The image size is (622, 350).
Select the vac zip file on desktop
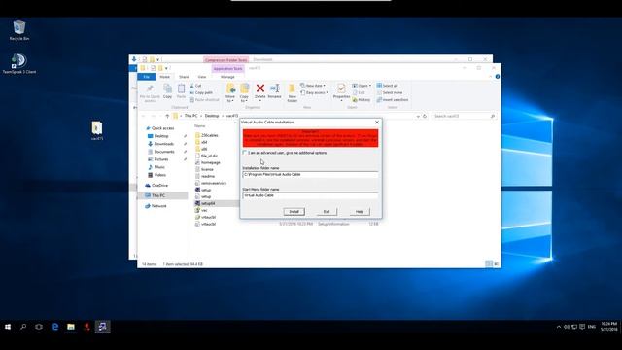coord(97,130)
